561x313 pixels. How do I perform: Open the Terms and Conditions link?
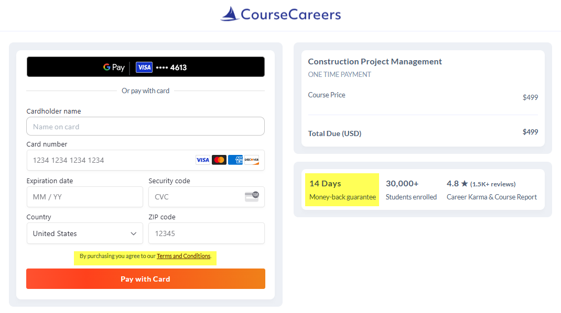coord(184,256)
